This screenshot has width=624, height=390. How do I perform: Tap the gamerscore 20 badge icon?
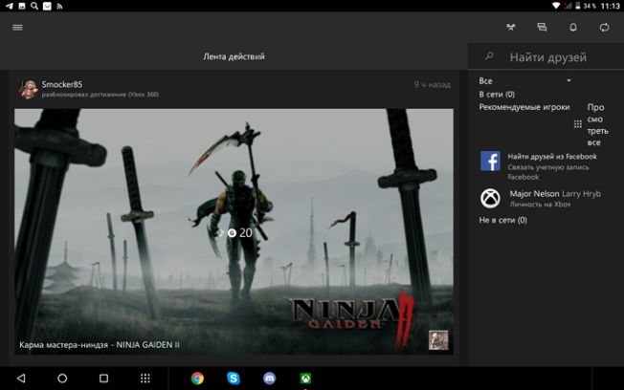232,233
